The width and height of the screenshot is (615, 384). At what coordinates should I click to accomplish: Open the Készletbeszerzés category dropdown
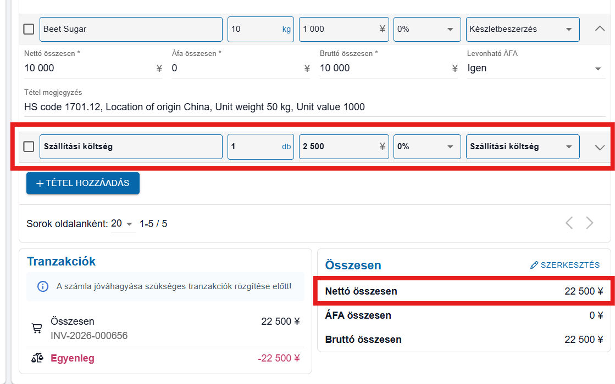[522, 29]
